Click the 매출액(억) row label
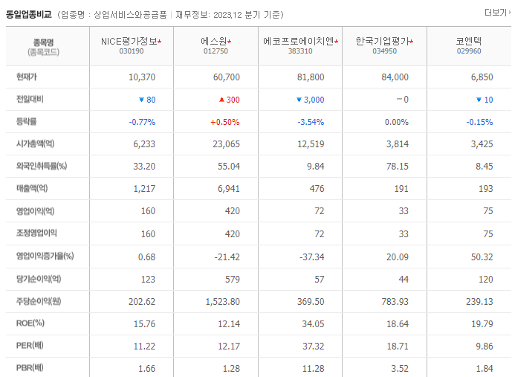The width and height of the screenshot is (512, 377). (x=32, y=188)
